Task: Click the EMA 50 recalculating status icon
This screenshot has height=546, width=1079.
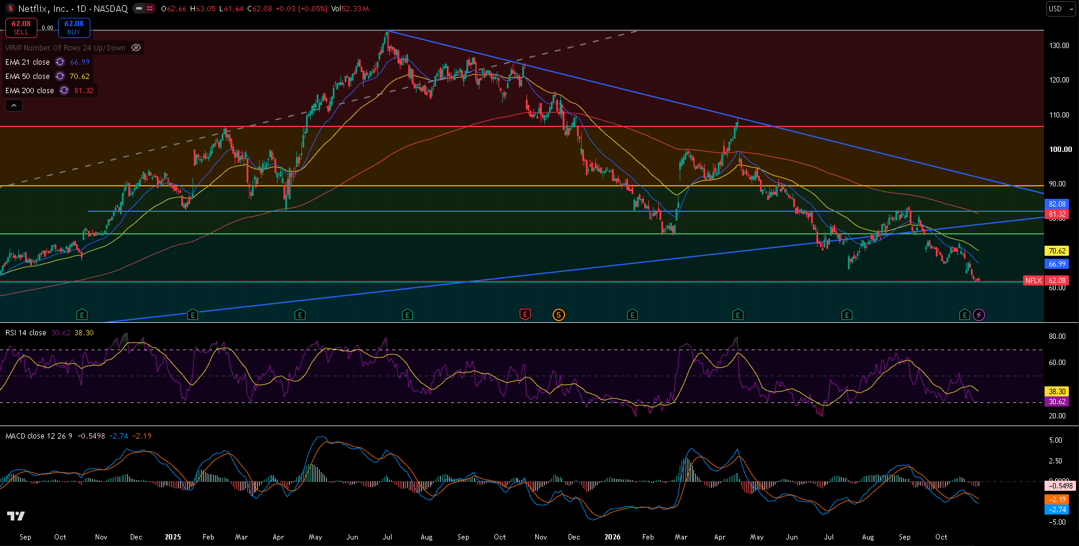Action: (x=60, y=76)
